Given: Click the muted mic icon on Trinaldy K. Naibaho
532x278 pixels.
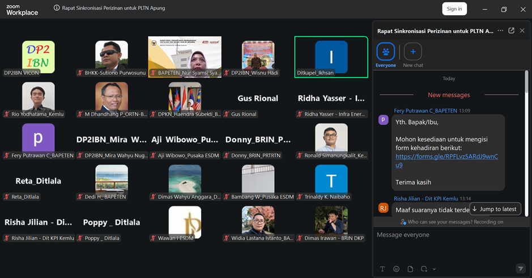Looking at the screenshot, I should (x=300, y=196).
